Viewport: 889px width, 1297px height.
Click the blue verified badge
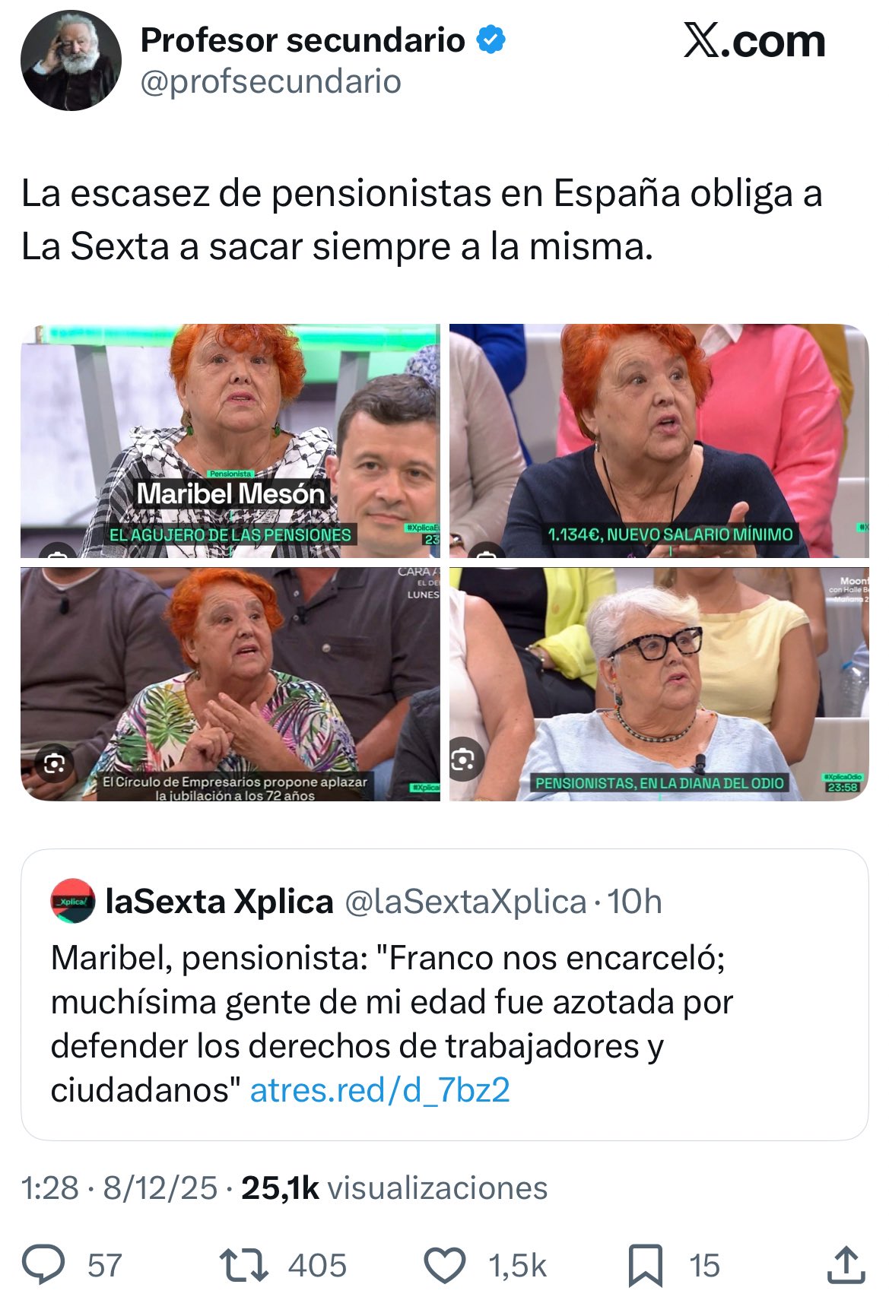[491, 40]
